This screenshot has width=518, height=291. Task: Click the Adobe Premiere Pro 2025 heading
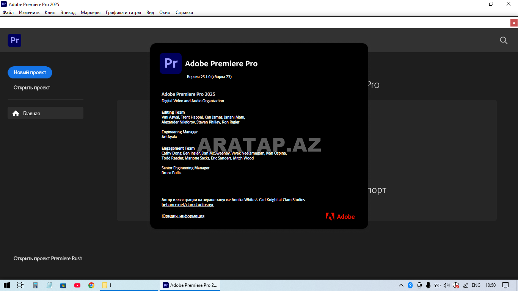pyautogui.click(x=188, y=94)
